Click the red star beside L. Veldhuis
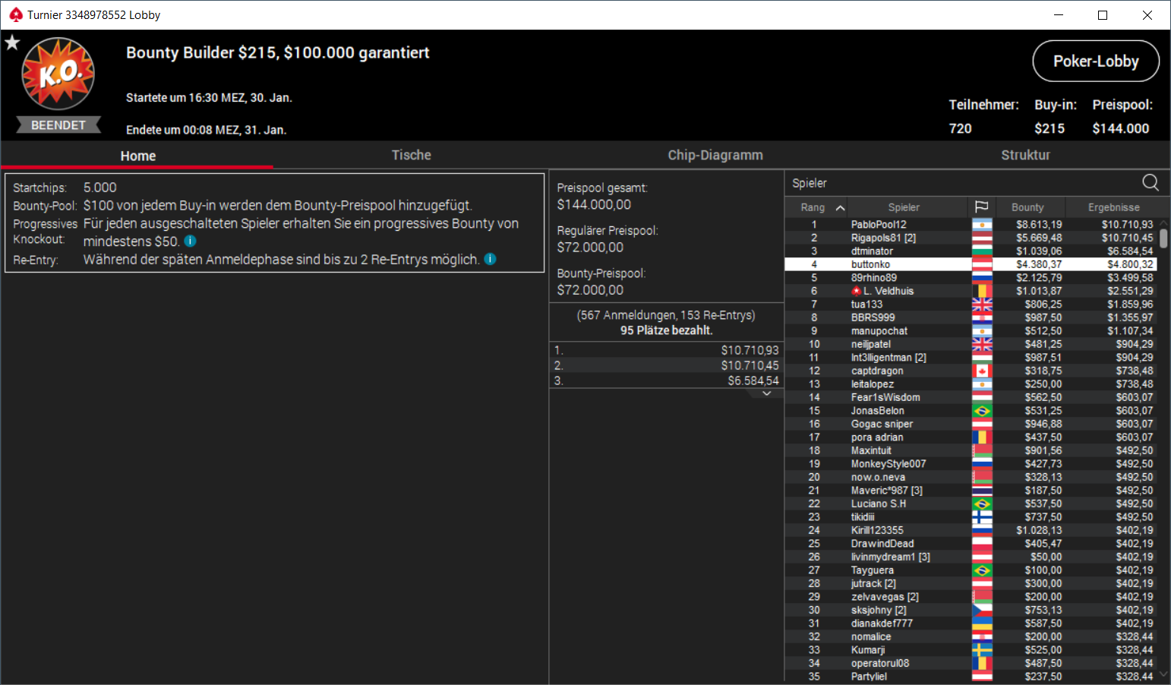This screenshot has width=1171, height=685. (x=856, y=291)
